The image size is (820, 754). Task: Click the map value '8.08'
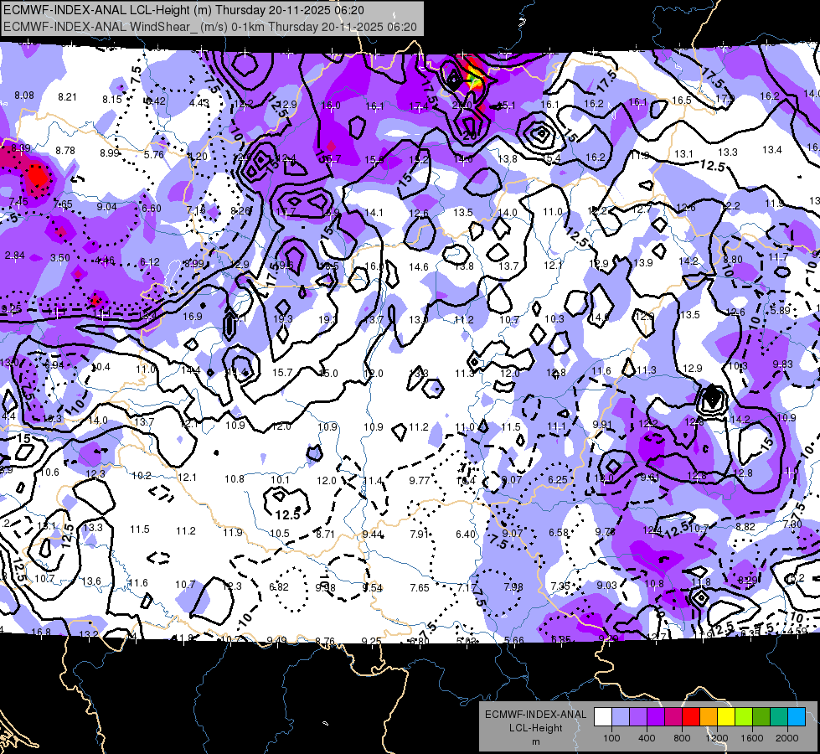[24, 96]
